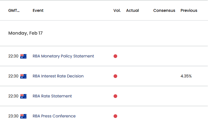Select the Monday, Feb 17 date heading
The image size is (208, 125).
pyautogui.click(x=26, y=33)
